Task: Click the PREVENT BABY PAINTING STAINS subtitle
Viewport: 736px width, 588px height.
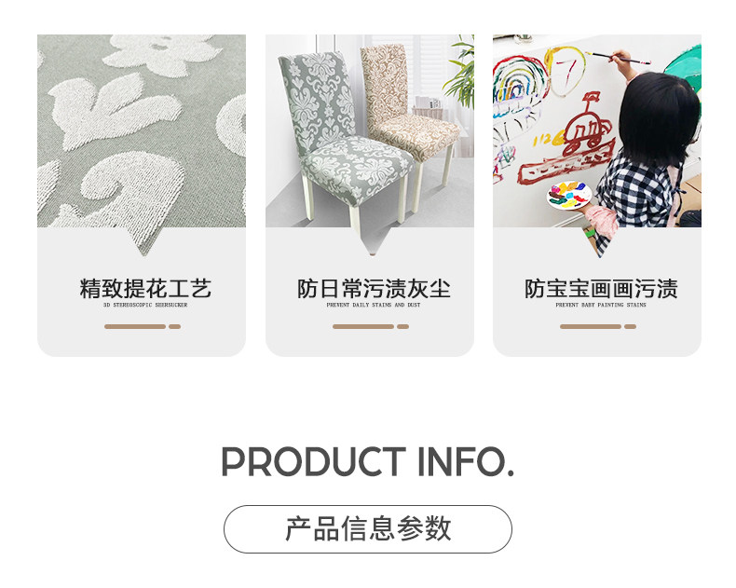Action: 601,306
